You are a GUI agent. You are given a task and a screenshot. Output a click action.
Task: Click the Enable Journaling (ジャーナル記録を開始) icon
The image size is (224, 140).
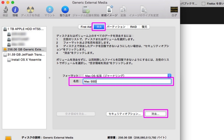pyautogui.click(x=86, y=10)
